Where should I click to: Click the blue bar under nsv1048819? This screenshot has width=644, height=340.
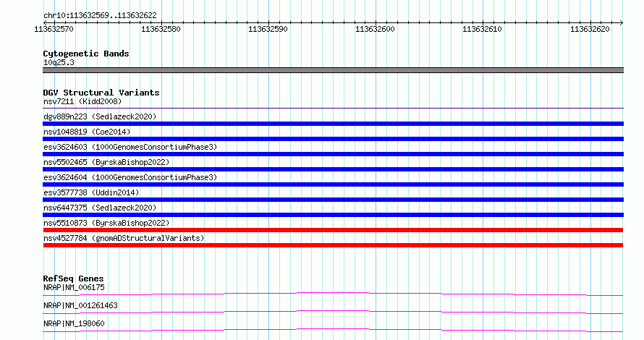pyautogui.click(x=333, y=139)
